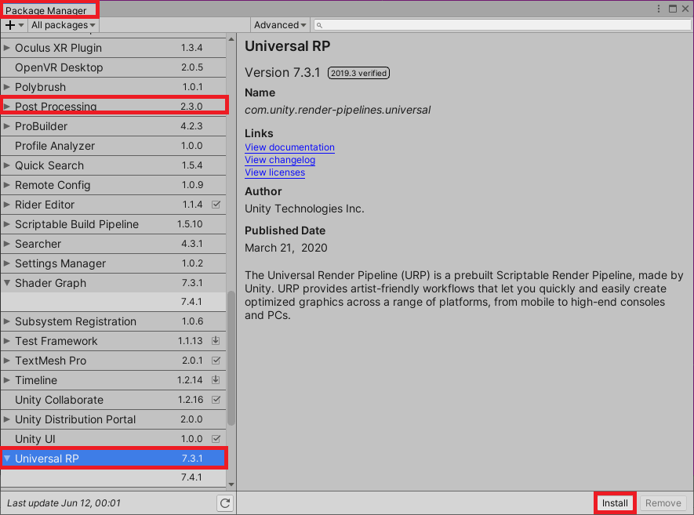This screenshot has width=694, height=515.
Task: Click the list scroll-up arrow
Action: (231, 39)
